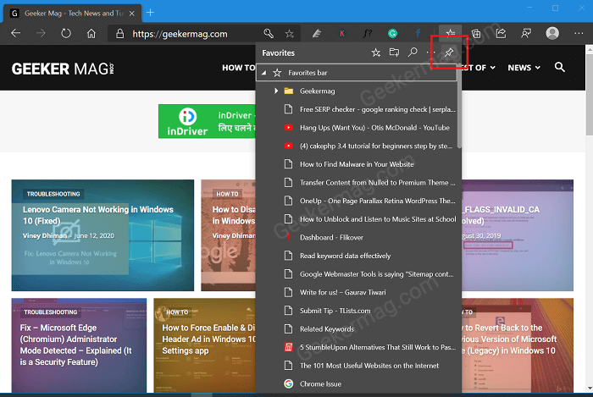Screen dimensions: 593x397
Task: Pin the Favorites panel
Action: 449,52
